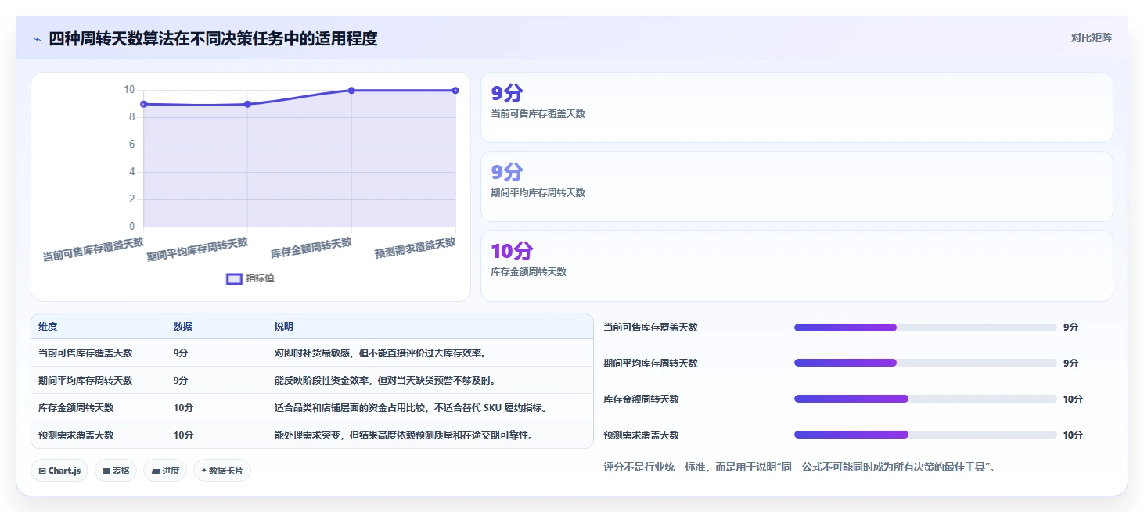
Task: Click the 库存金额周转天数 progress bar
Action: [x=925, y=399]
